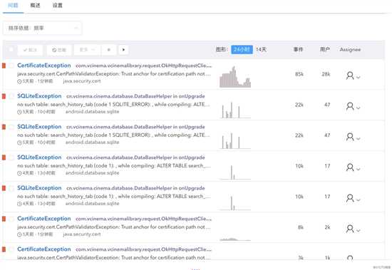Click the 1k users count

click(x=327, y=258)
